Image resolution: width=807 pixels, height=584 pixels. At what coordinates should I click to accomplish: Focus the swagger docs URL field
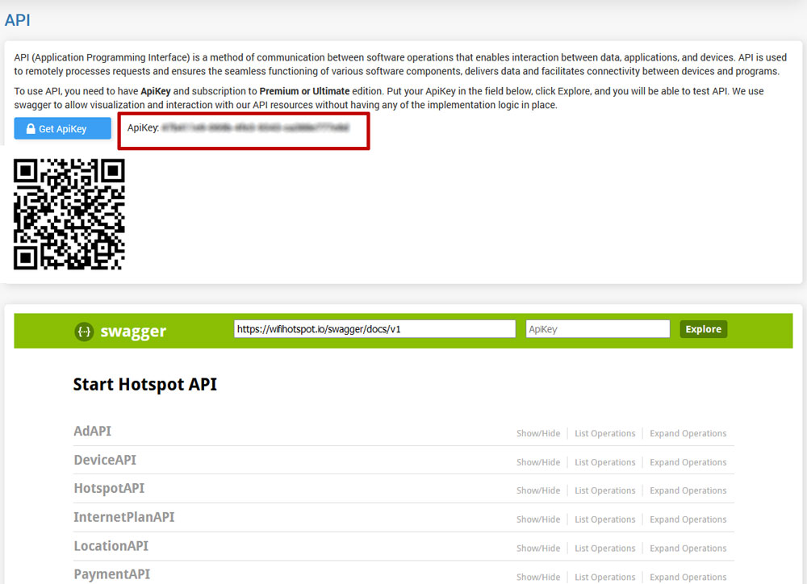[374, 329]
